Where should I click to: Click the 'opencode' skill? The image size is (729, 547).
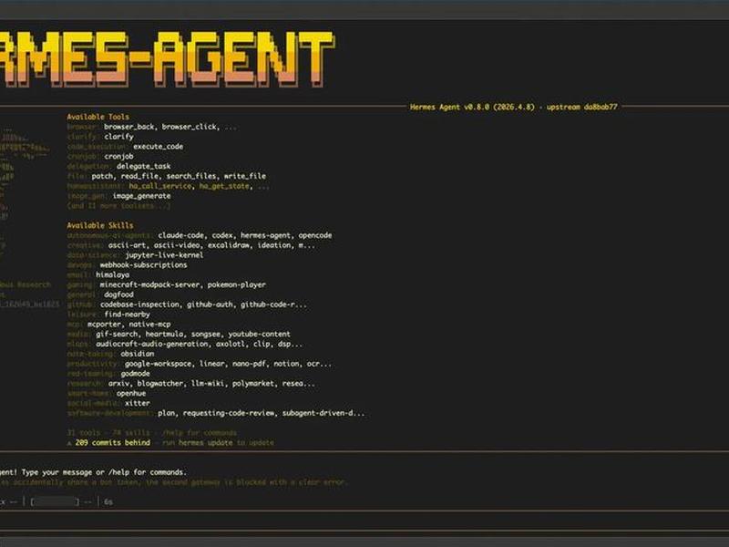click(315, 235)
